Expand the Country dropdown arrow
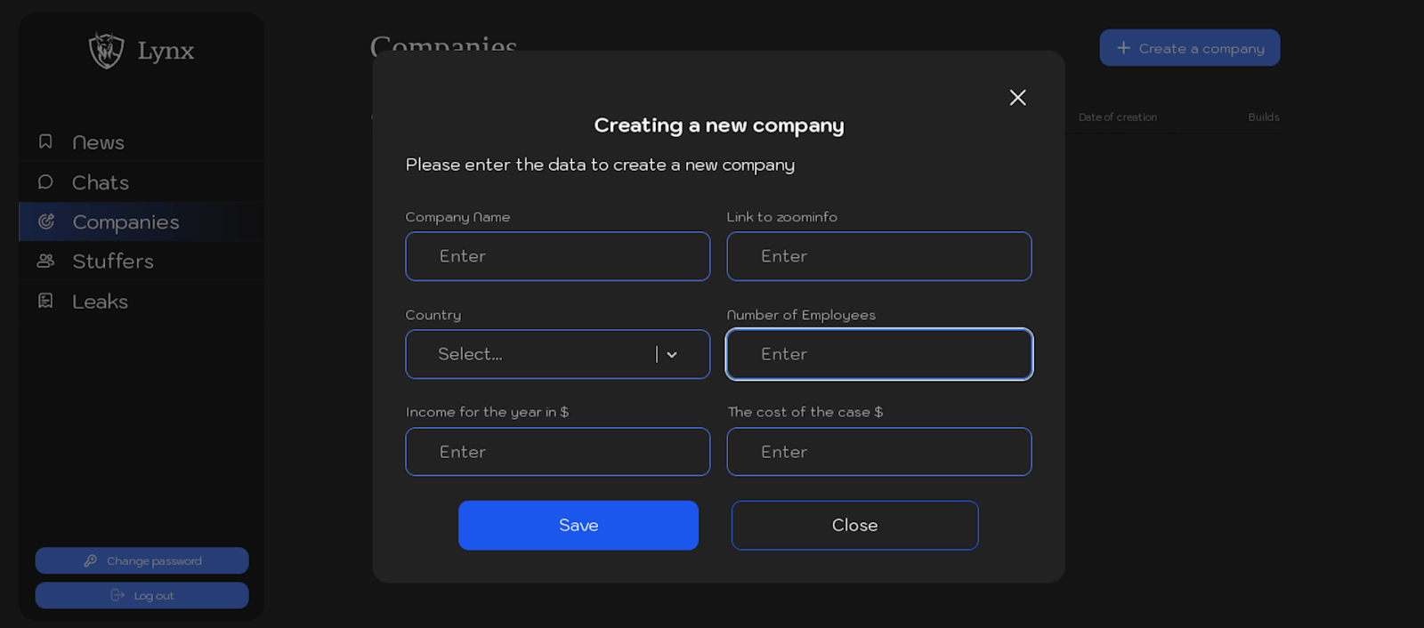Screen dimensions: 1424x628 tap(672, 354)
